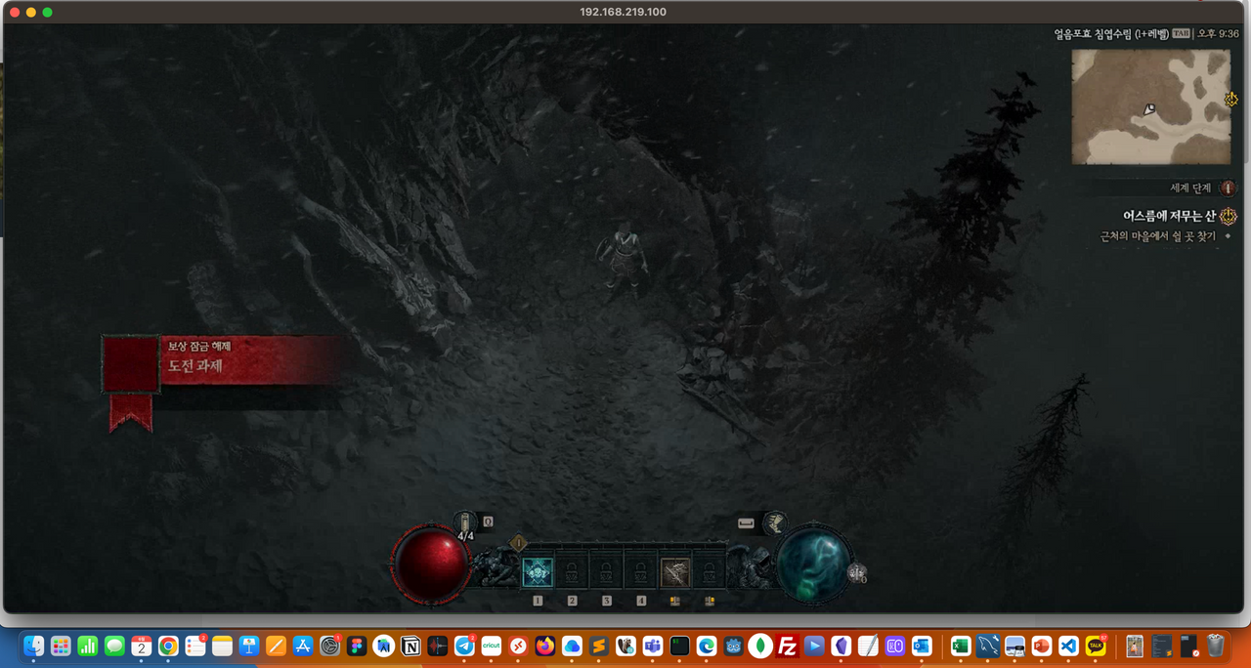Open App Store from the dock
Viewport: 1251px width, 668px height.
303,646
